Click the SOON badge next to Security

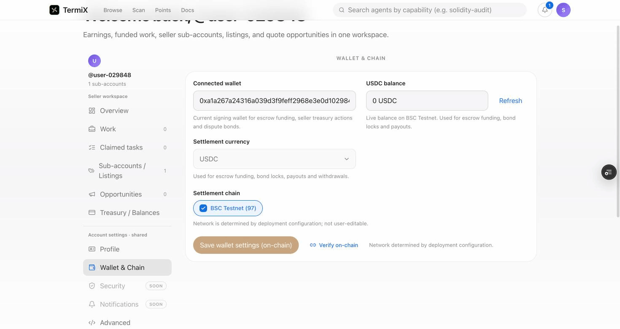tap(156, 286)
